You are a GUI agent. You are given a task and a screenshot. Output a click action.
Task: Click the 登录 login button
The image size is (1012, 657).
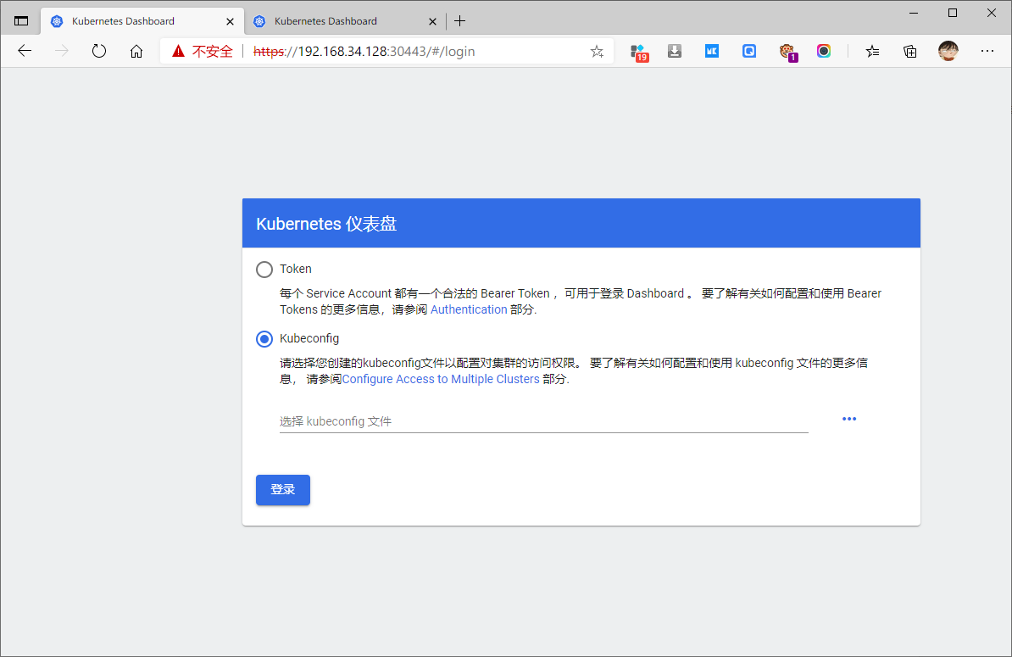tap(283, 490)
